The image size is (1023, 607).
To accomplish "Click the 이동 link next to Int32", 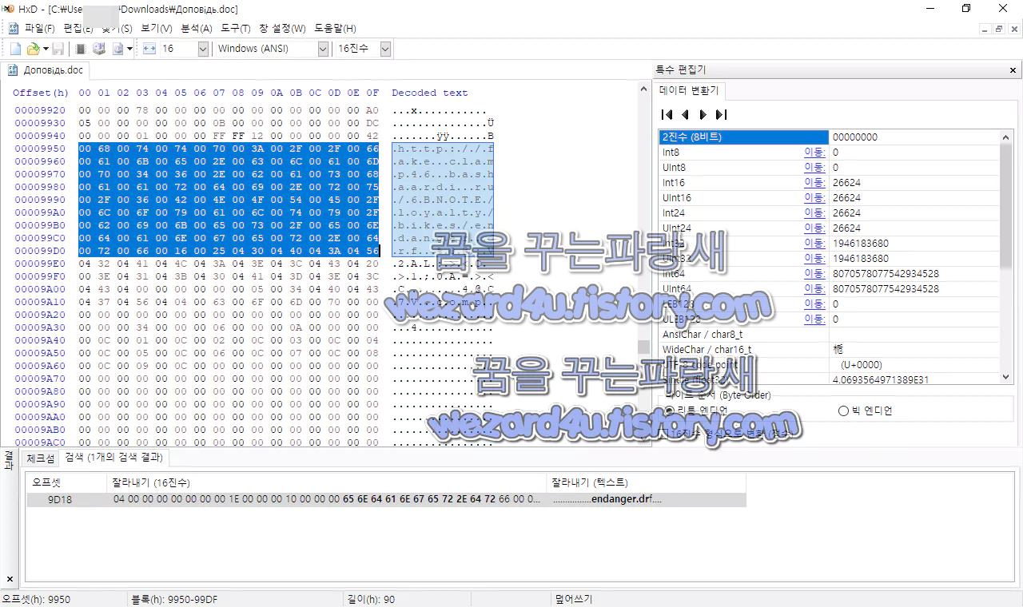I will pyautogui.click(x=814, y=243).
